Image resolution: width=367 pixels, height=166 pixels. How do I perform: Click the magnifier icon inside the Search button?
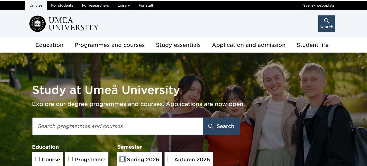(211, 126)
